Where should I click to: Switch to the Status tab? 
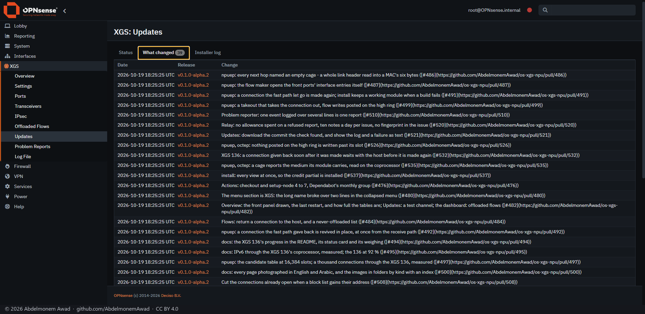coord(126,53)
